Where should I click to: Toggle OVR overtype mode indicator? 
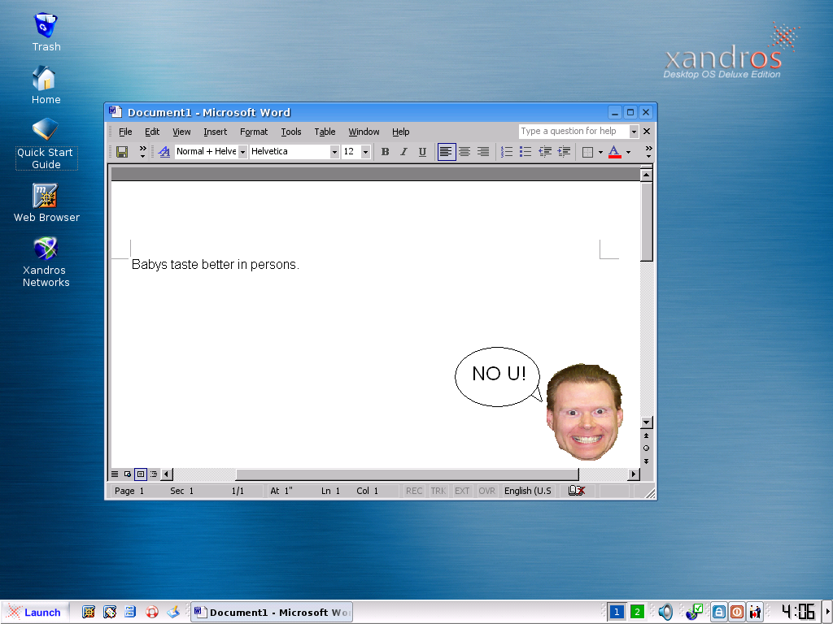tap(486, 491)
